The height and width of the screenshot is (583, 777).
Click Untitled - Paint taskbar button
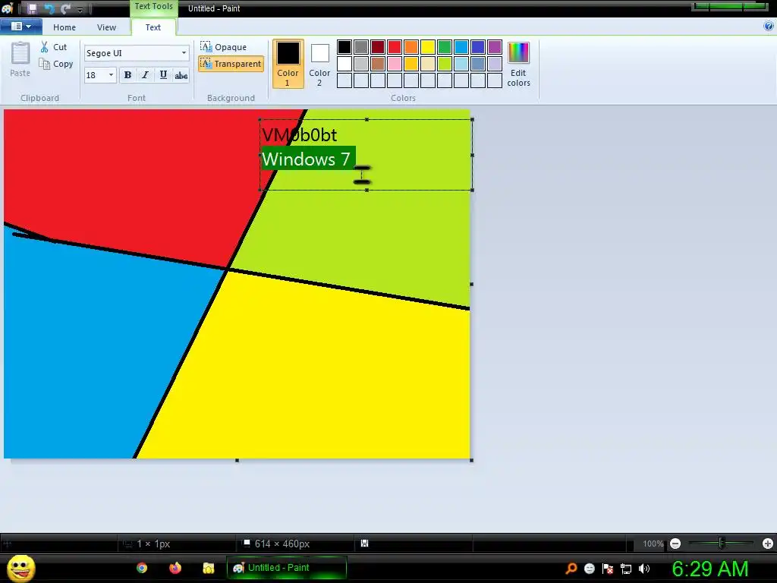(x=286, y=568)
